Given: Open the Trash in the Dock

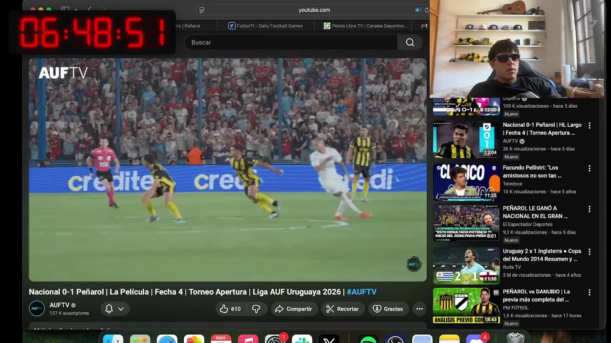Looking at the screenshot, I should point(515,339).
